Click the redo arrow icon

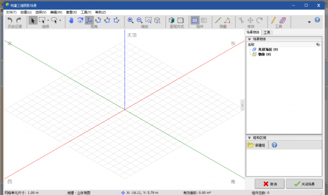click(19, 20)
